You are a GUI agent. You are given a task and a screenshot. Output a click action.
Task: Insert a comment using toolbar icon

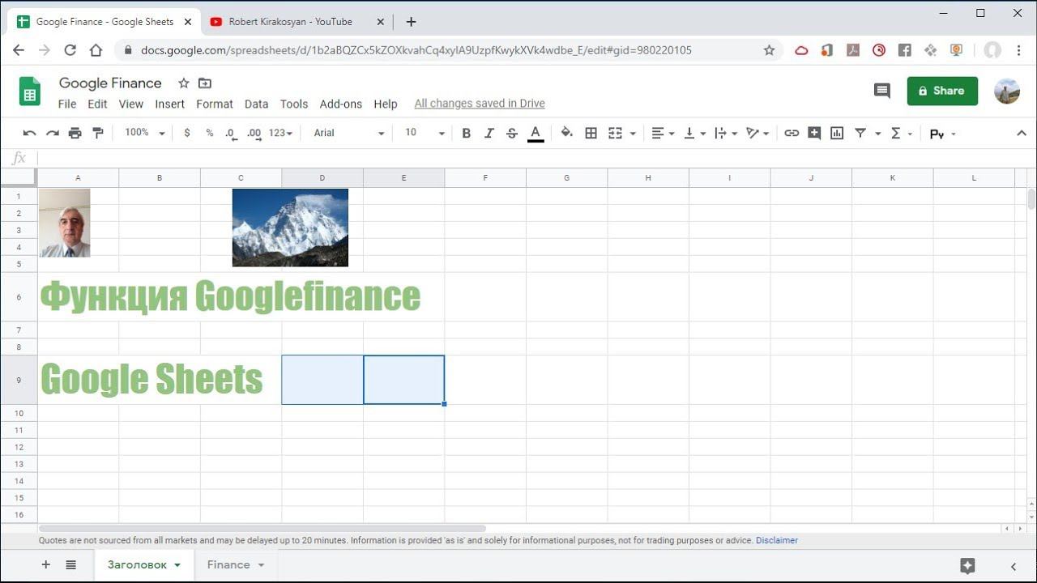[814, 134]
